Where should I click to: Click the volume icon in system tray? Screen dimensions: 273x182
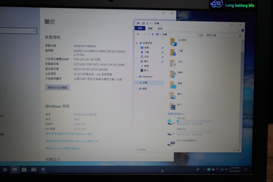tap(222, 169)
